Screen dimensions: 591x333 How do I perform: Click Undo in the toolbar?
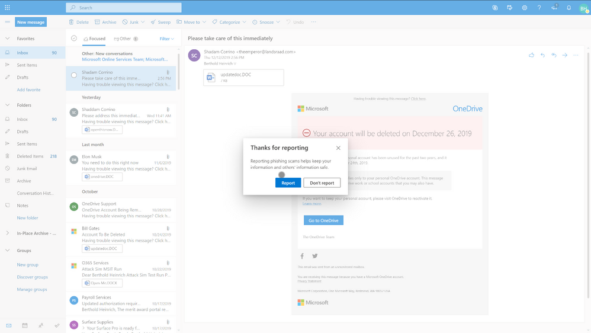295,22
